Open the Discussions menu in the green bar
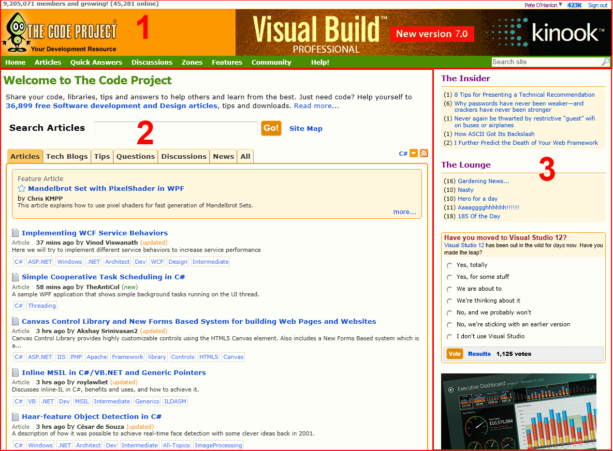The image size is (613, 451). (x=152, y=62)
